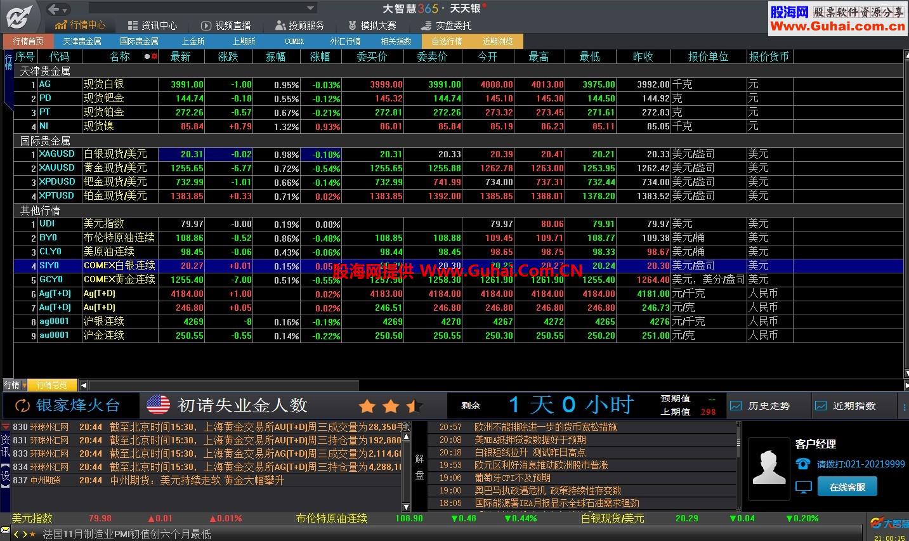909x541 pixels.
Task: Click the 资讯中心 list icon
Action: (133, 25)
